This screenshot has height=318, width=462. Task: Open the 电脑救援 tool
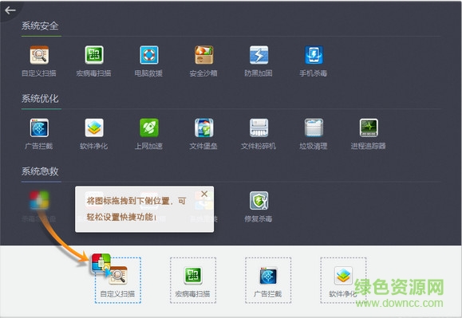click(x=148, y=61)
